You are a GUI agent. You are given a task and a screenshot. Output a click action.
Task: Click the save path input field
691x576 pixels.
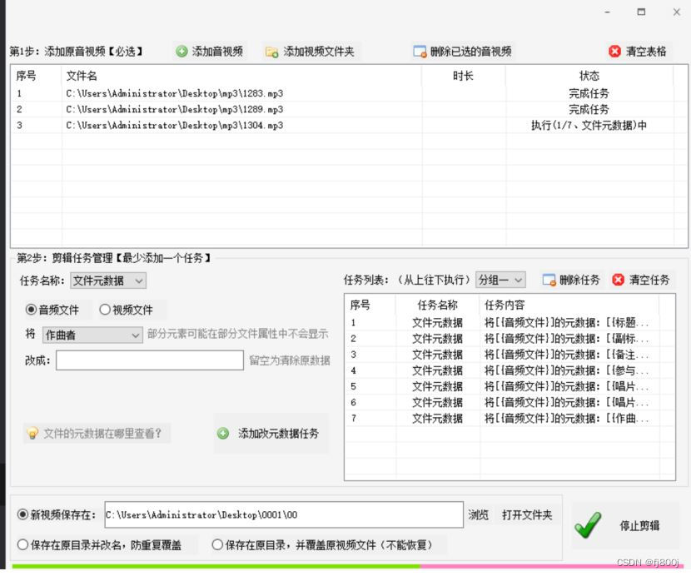pyautogui.click(x=284, y=514)
